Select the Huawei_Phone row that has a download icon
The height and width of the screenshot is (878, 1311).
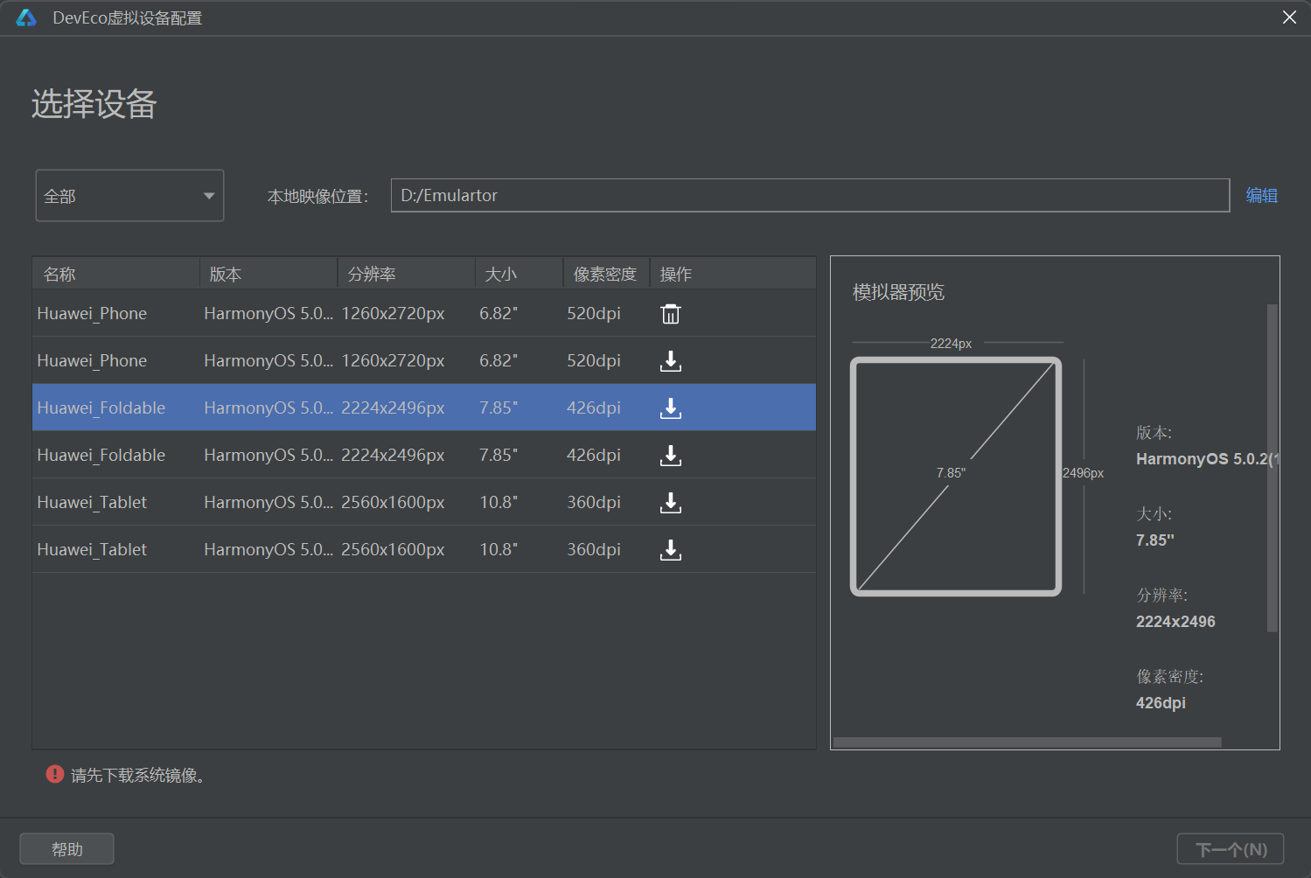424,360
